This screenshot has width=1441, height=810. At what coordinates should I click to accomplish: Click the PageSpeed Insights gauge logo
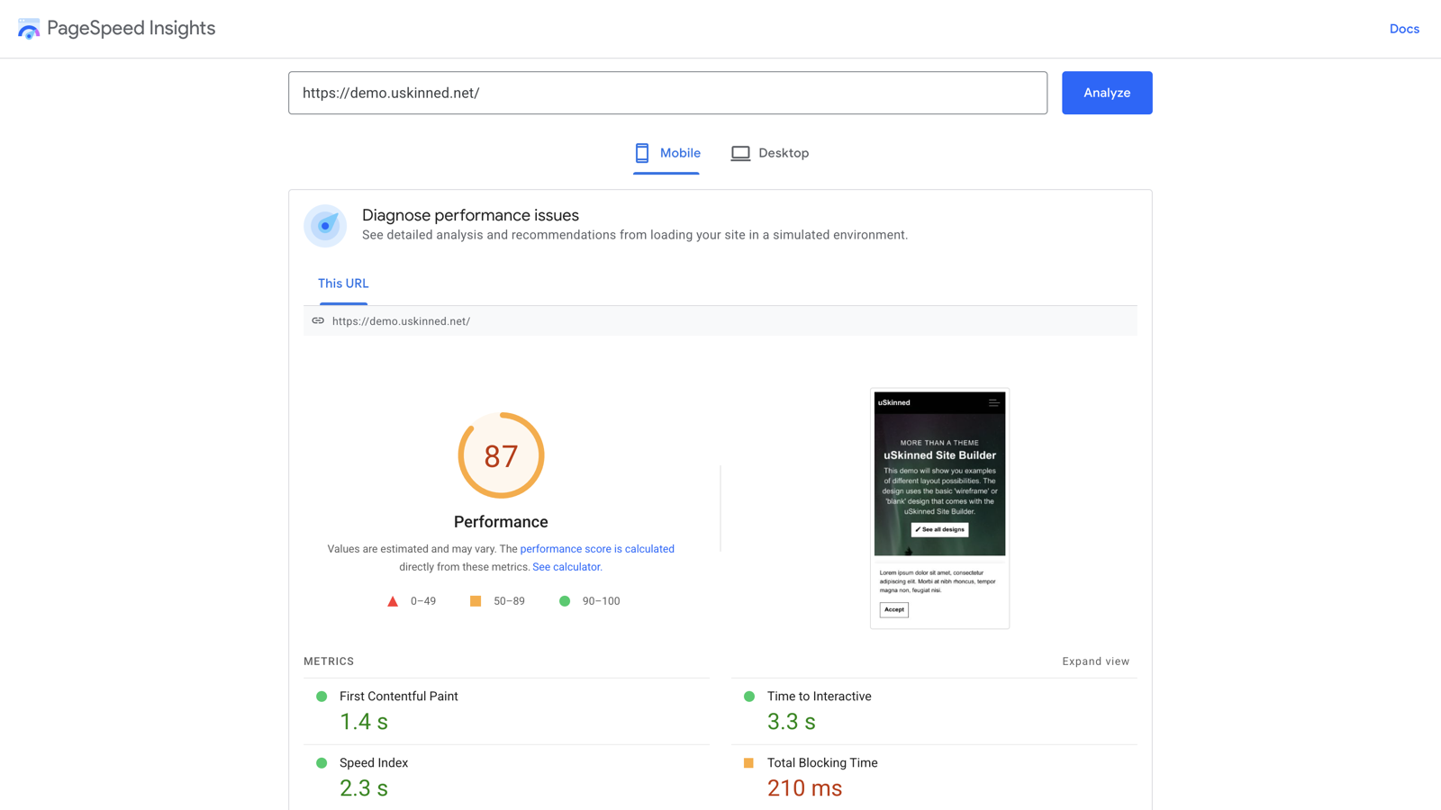click(x=28, y=28)
